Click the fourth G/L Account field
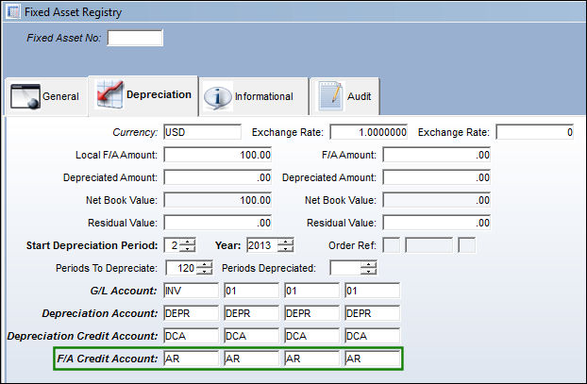This screenshot has height=384, width=587. click(372, 291)
